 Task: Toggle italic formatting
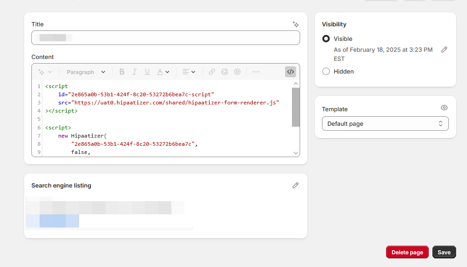[134, 72]
